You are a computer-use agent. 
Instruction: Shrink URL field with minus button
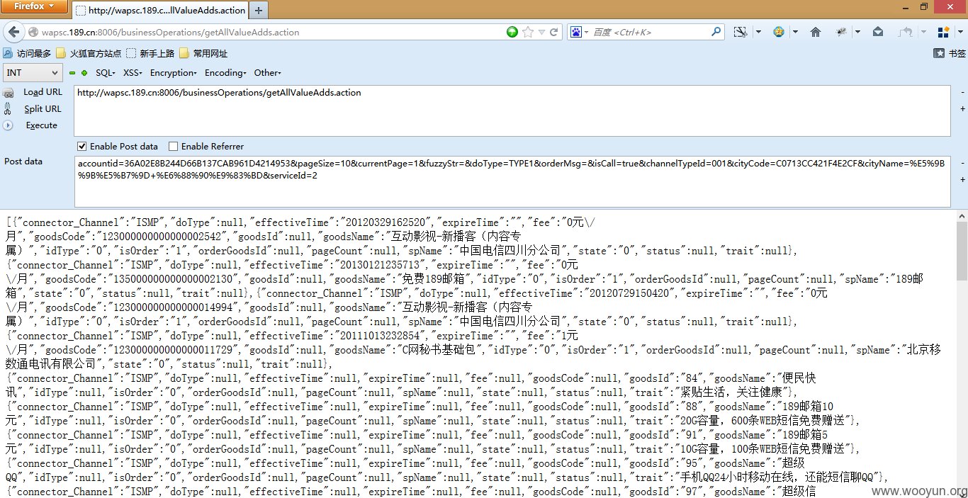[x=962, y=92]
